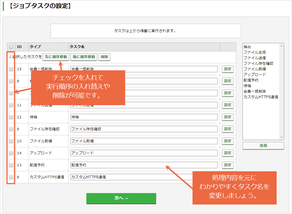Click the 会員一括削除 task name field
Screen dimensions: 292x214
(144, 69)
